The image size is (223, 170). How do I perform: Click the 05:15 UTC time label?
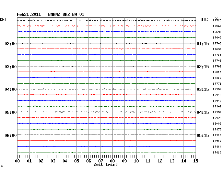point(203,135)
